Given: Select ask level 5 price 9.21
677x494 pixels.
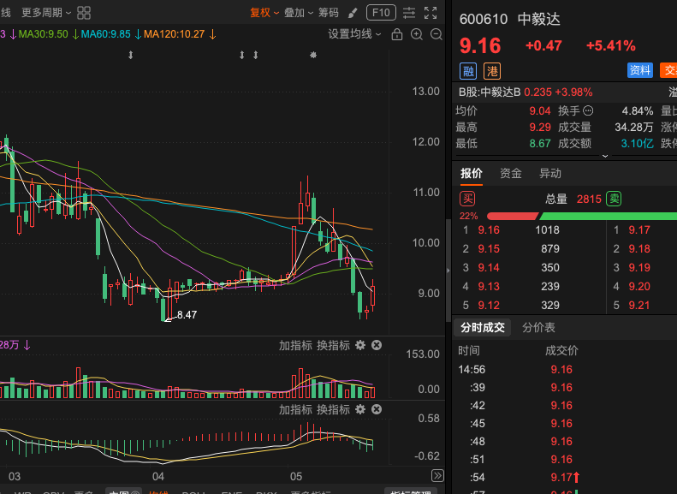Looking at the screenshot, I should [x=639, y=306].
